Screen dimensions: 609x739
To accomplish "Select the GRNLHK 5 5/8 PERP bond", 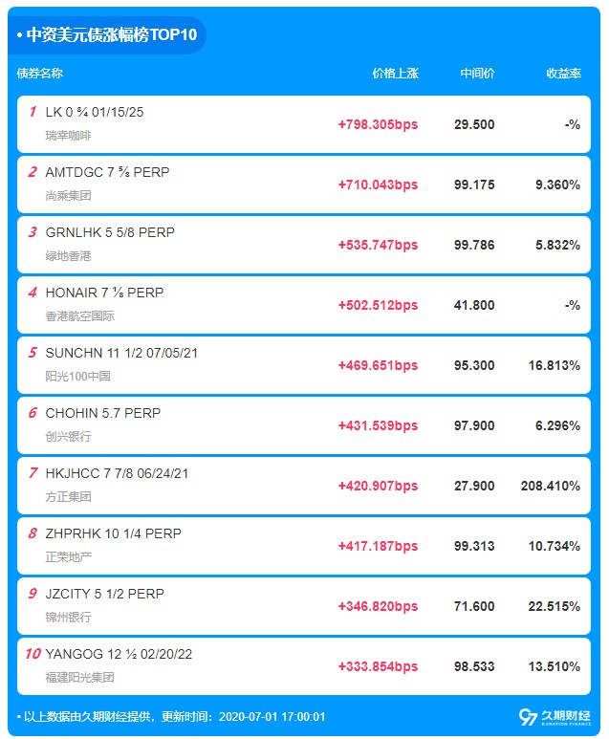I will click(110, 233).
